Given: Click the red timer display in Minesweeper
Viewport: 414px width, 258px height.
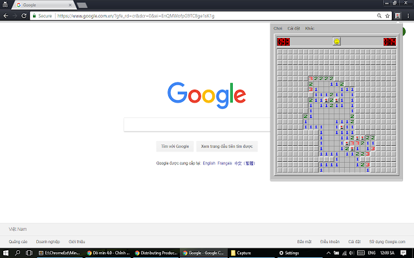Looking at the screenshot, I should point(389,41).
